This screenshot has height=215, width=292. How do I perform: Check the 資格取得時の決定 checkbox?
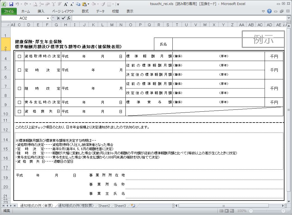point(19,56)
